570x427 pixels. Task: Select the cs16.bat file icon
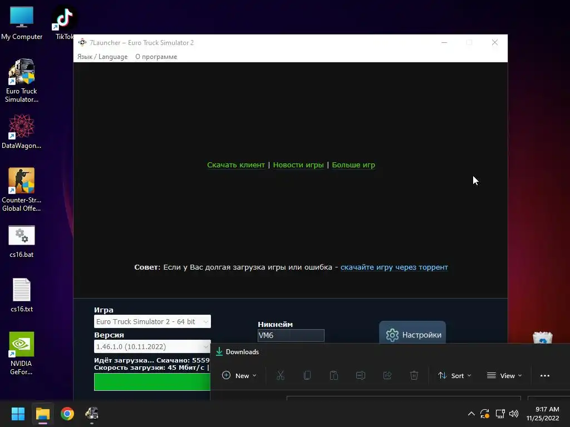tap(22, 241)
